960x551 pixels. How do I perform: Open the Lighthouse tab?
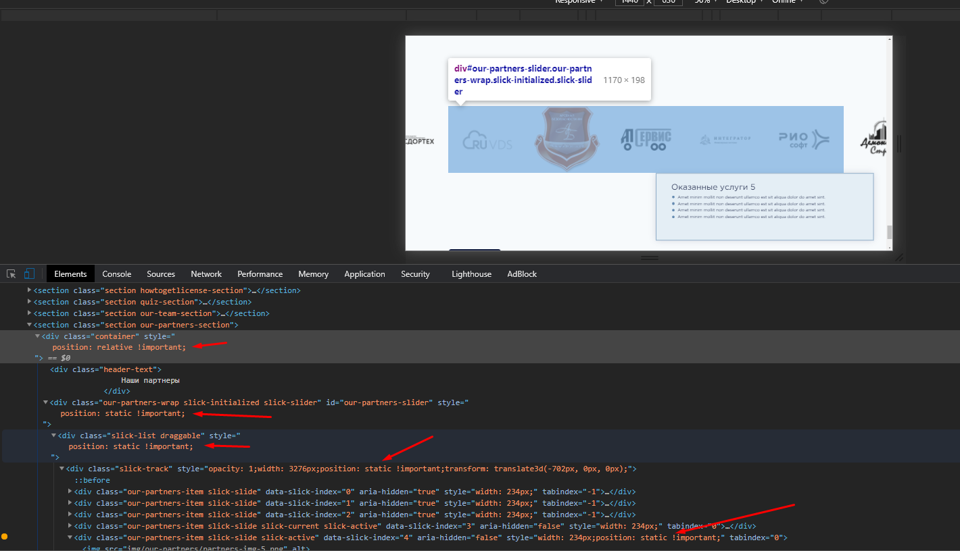472,273
